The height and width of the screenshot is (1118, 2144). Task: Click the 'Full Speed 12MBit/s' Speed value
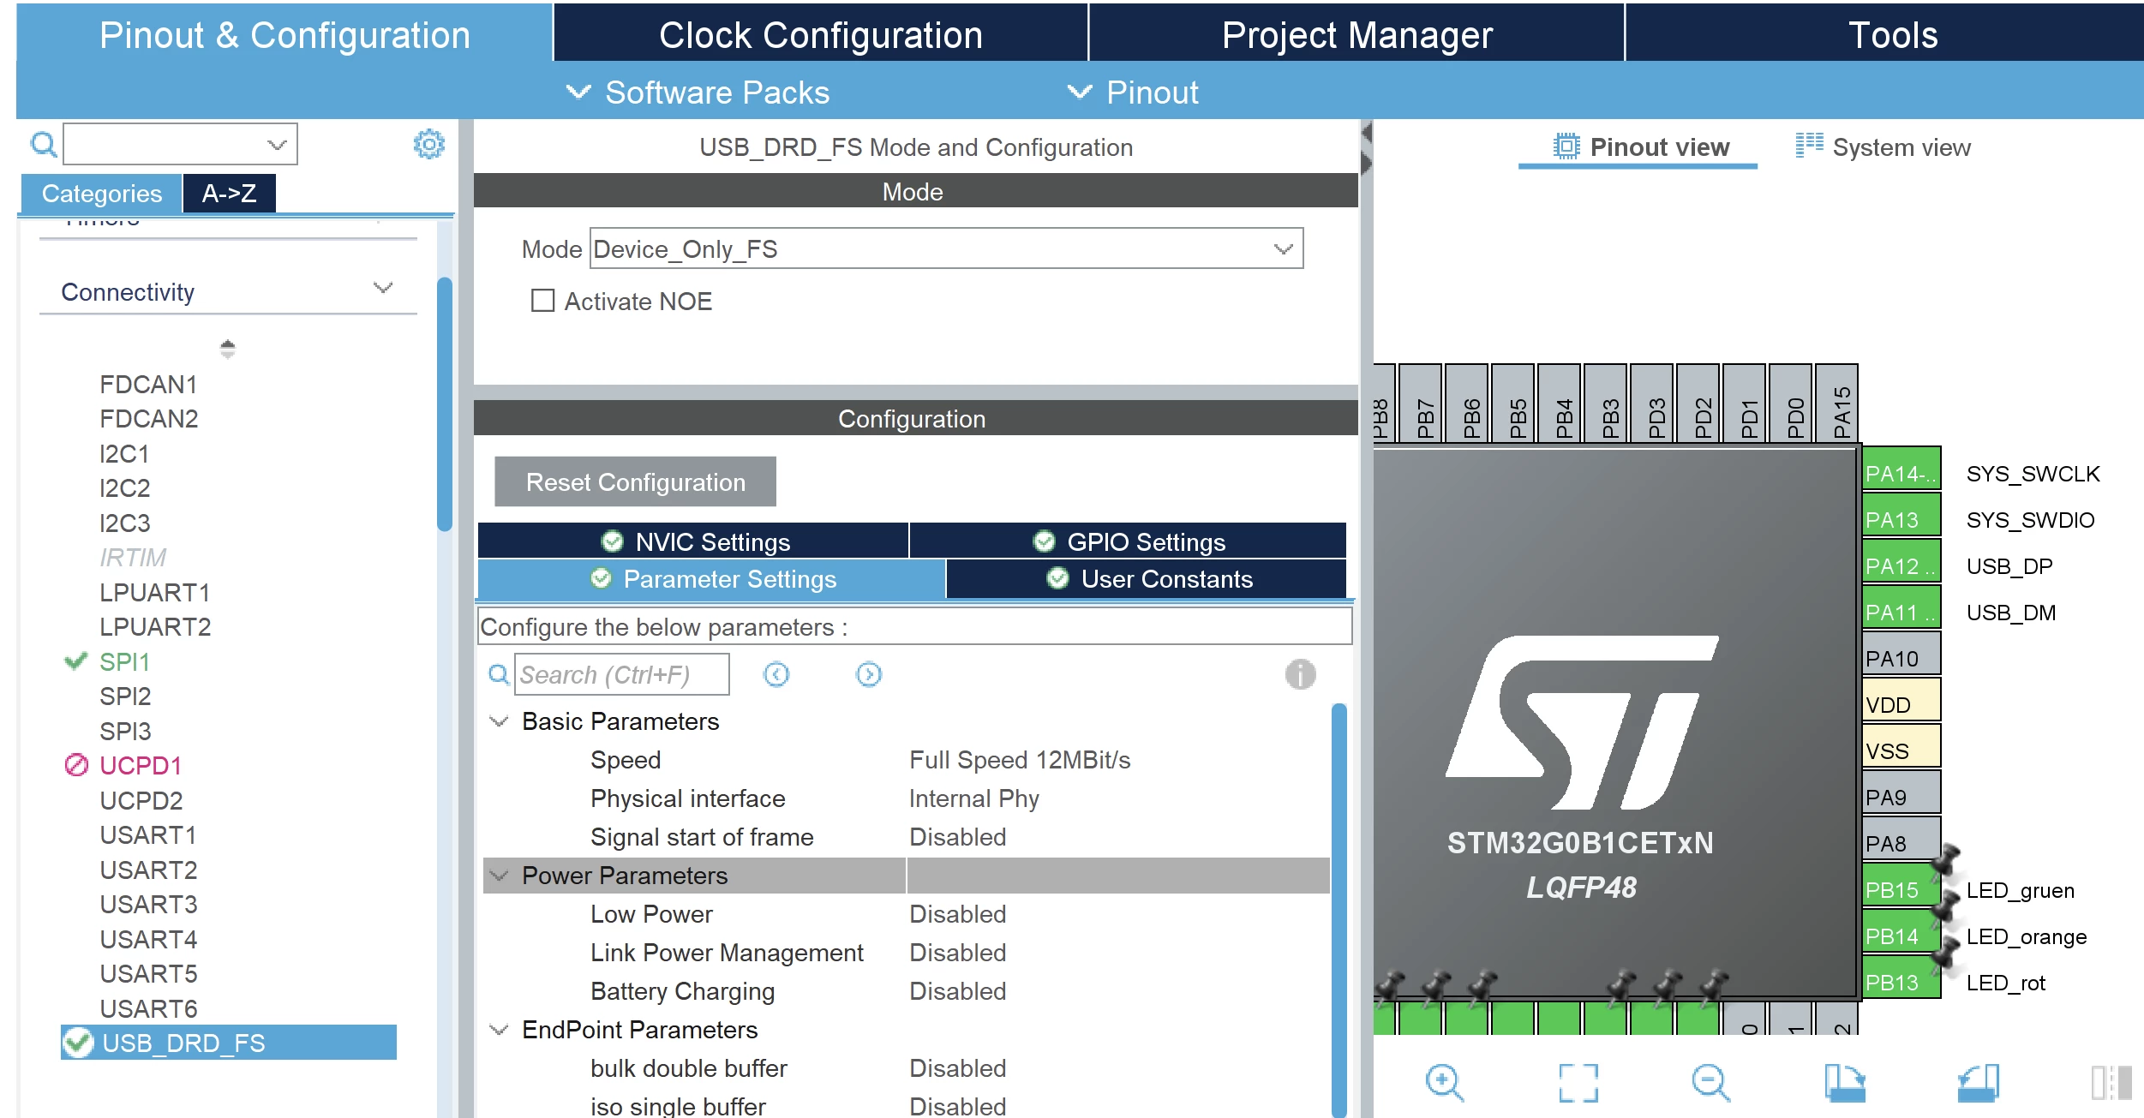pyautogui.click(x=1020, y=760)
